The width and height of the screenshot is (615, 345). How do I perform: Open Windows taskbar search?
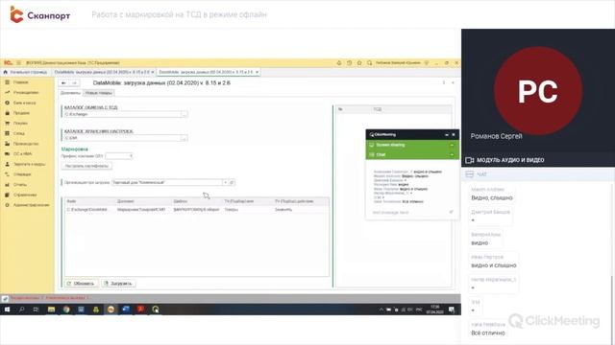(x=21, y=310)
